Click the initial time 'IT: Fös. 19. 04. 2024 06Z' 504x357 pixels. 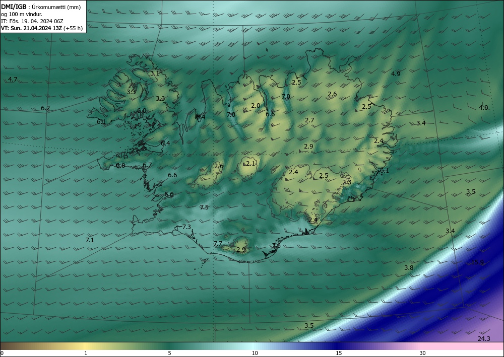pyautogui.click(x=32, y=21)
